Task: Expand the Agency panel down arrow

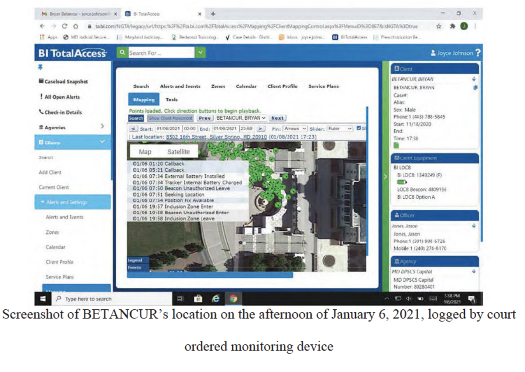Action: click(474, 271)
